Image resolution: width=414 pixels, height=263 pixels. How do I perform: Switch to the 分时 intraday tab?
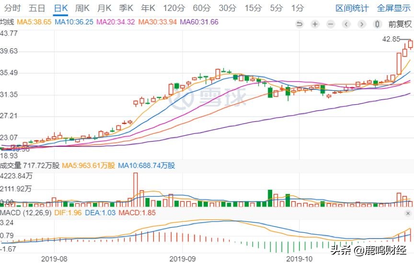tap(12, 8)
